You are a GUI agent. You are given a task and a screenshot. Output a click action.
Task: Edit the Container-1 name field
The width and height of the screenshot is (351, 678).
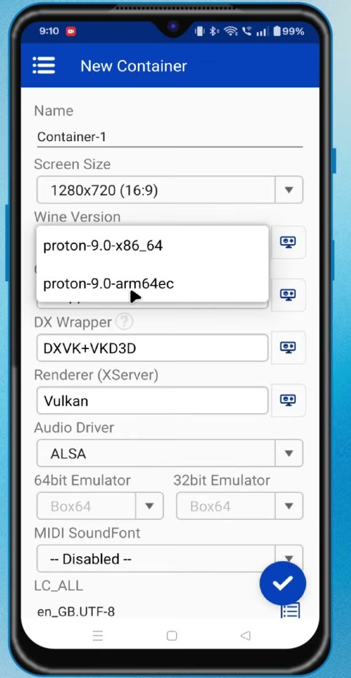(170, 137)
